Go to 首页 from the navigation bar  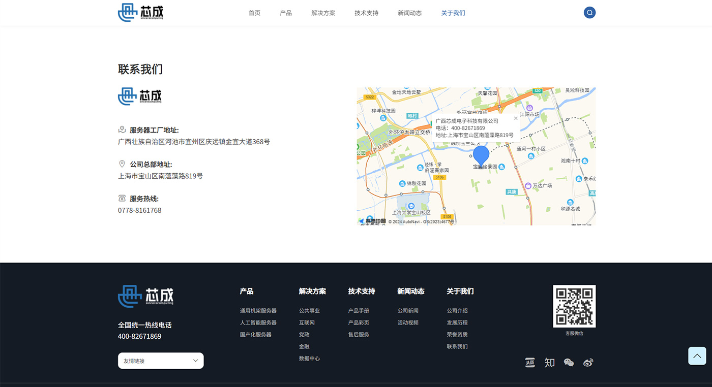click(254, 13)
